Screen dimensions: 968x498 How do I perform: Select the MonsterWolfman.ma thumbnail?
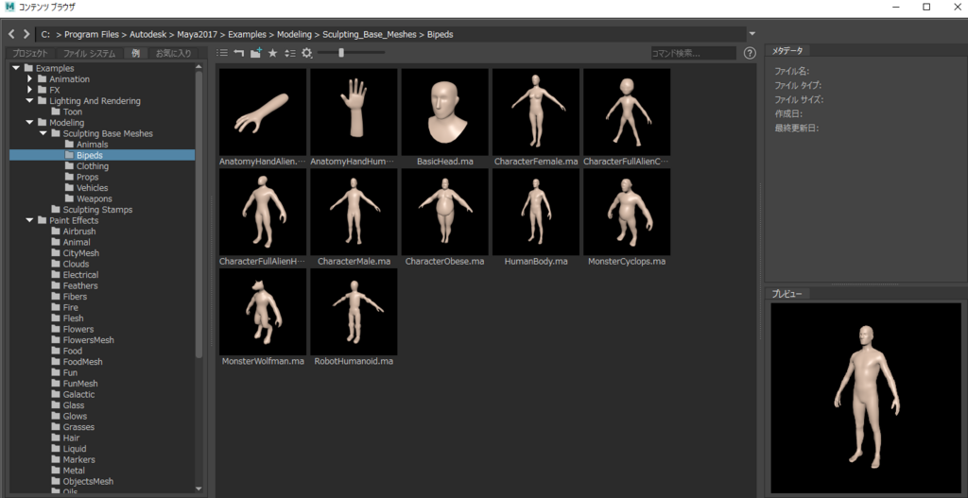click(263, 312)
